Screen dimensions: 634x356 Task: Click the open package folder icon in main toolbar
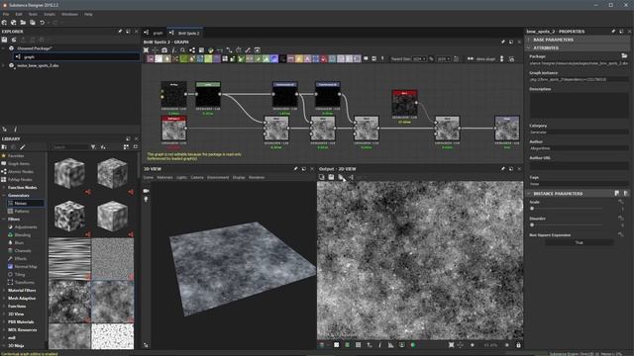point(23,23)
